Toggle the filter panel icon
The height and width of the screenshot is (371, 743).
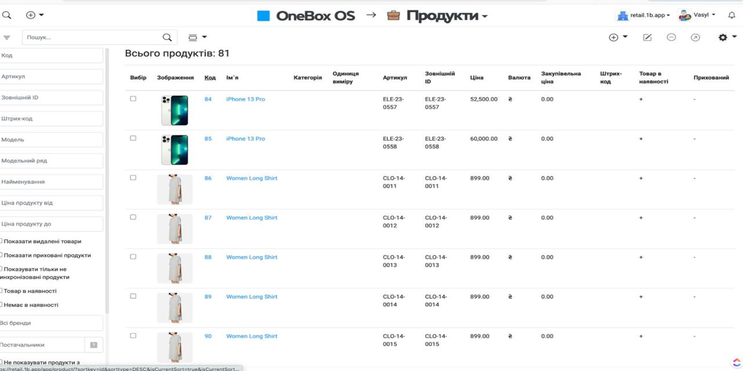point(7,37)
